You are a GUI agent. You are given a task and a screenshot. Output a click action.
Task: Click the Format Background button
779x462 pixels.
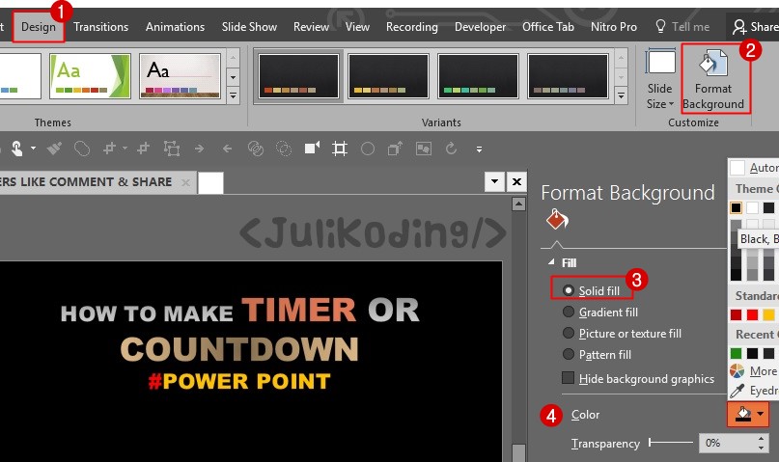[713, 79]
